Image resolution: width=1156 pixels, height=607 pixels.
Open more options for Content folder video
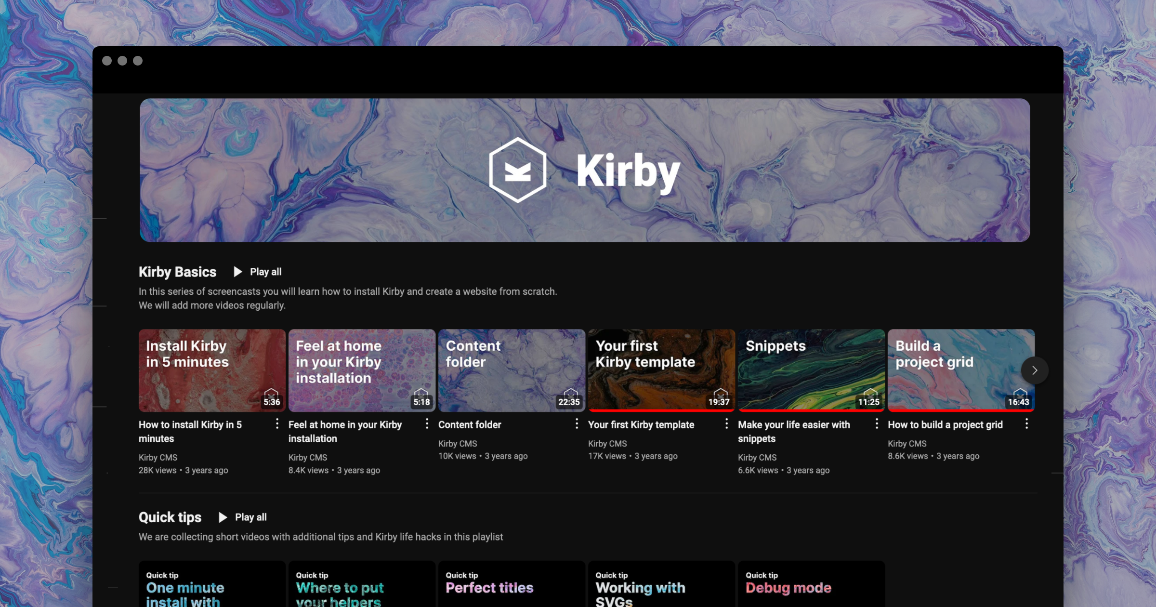point(577,424)
